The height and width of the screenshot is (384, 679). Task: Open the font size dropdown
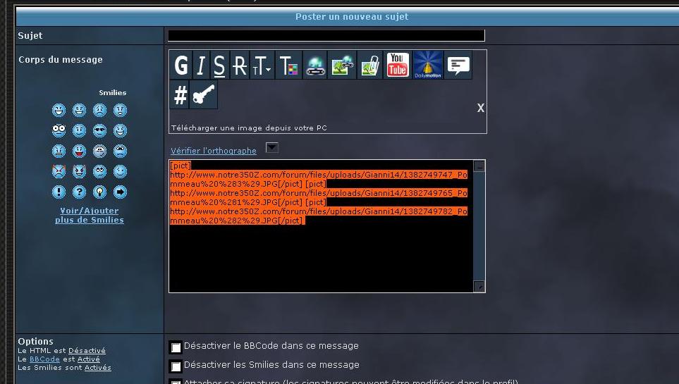click(x=262, y=66)
